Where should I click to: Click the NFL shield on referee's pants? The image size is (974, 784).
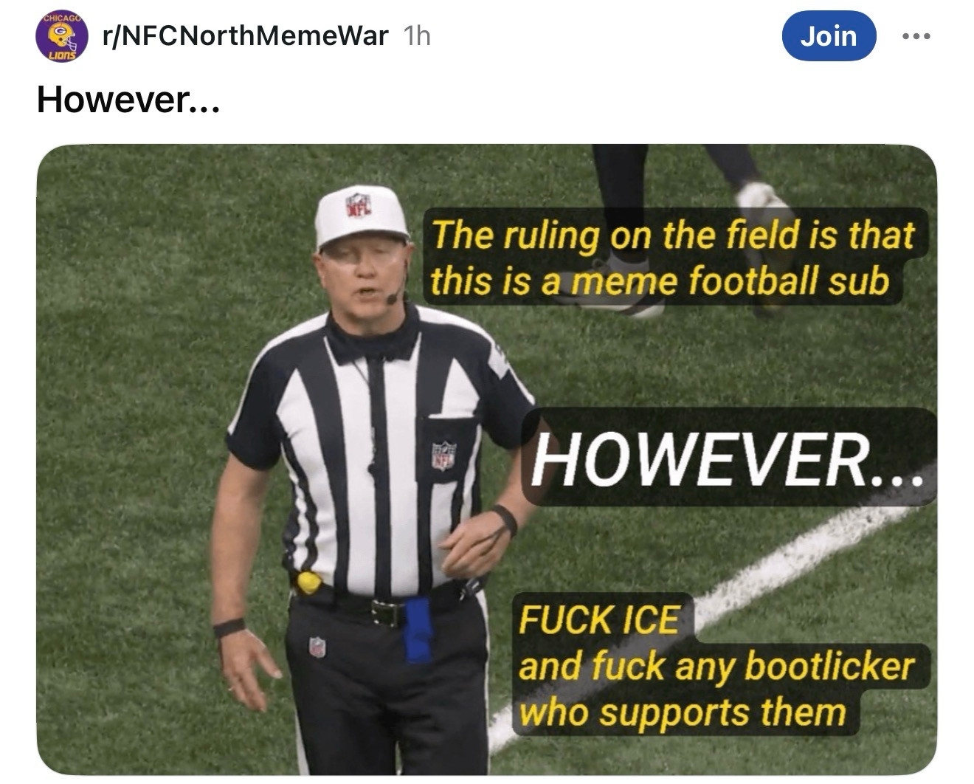pyautogui.click(x=317, y=647)
